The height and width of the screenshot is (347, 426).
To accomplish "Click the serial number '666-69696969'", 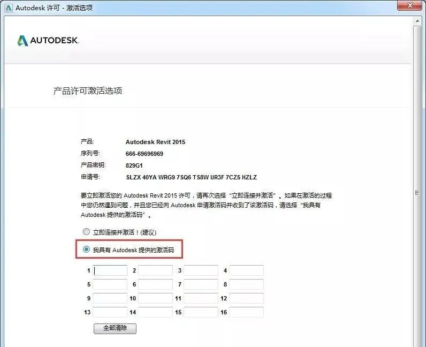I will [x=144, y=154].
